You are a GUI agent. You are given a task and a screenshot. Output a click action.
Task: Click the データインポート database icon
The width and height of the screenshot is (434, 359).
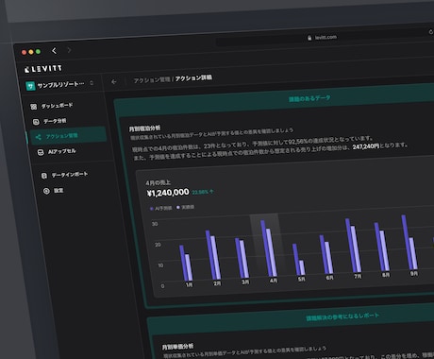click(x=44, y=176)
